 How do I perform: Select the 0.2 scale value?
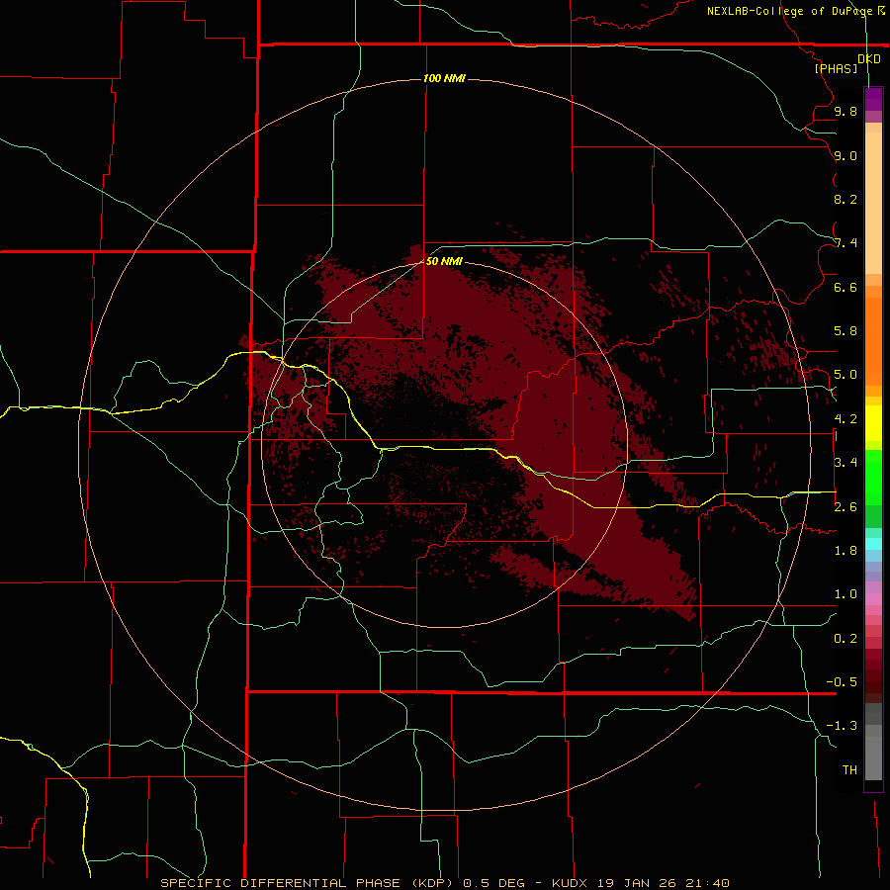(845, 639)
